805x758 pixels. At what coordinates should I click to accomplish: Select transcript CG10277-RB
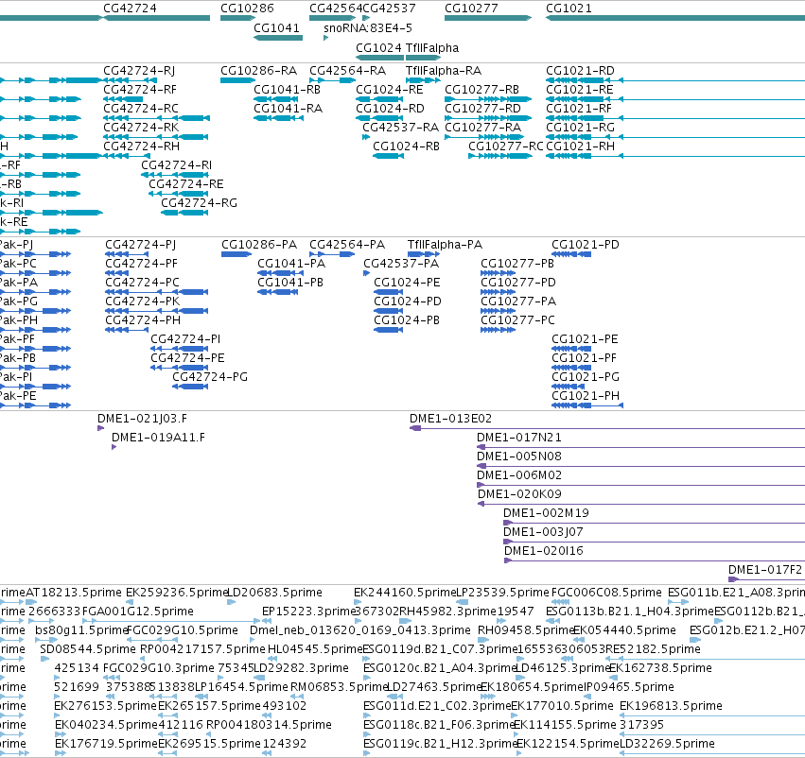click(481, 89)
